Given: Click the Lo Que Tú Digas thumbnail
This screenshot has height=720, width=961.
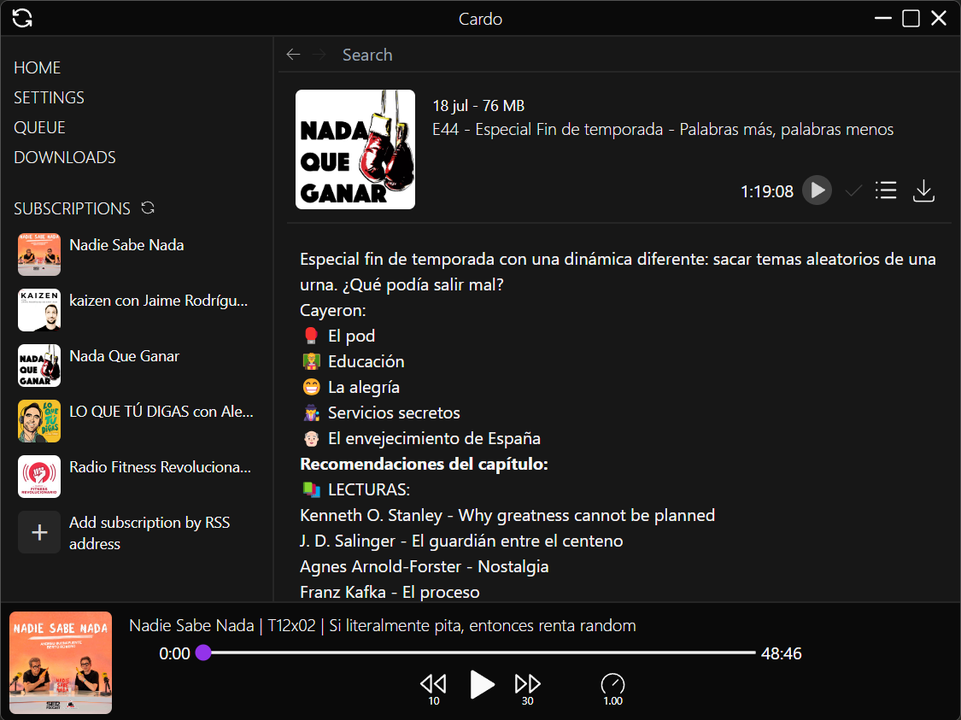Looking at the screenshot, I should click(x=39, y=421).
